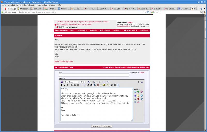
Task: Click the Undo arrow in editor toolbar
Action: 105,82
